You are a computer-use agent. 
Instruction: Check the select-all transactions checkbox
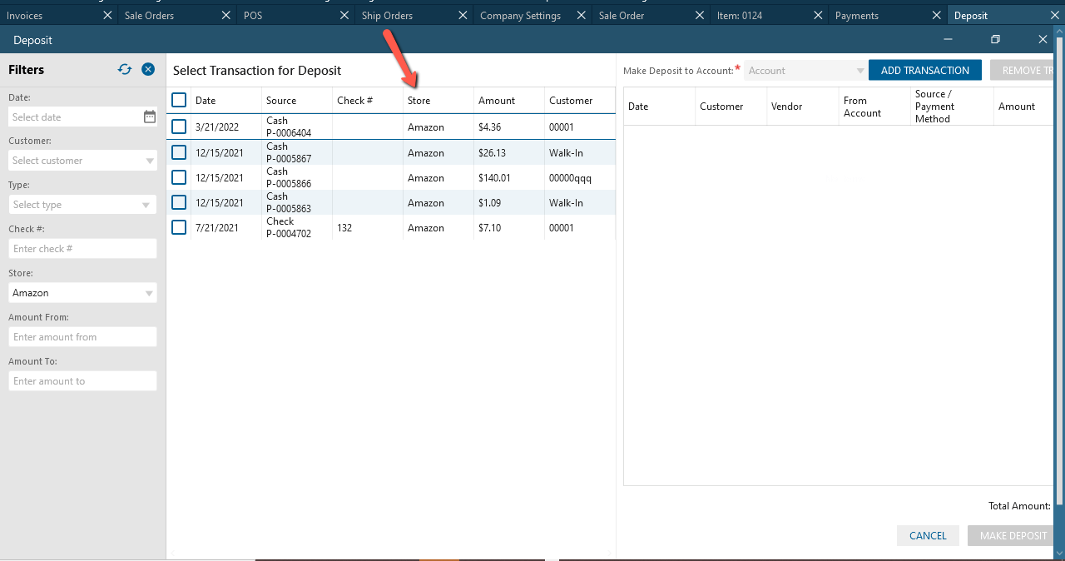(x=179, y=100)
